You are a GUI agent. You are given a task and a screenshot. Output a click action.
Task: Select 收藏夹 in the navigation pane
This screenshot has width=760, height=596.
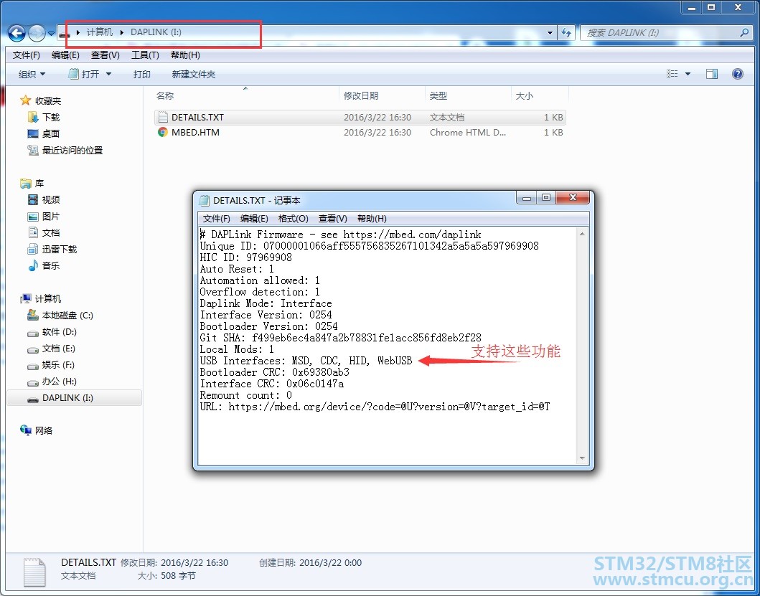coord(41,101)
